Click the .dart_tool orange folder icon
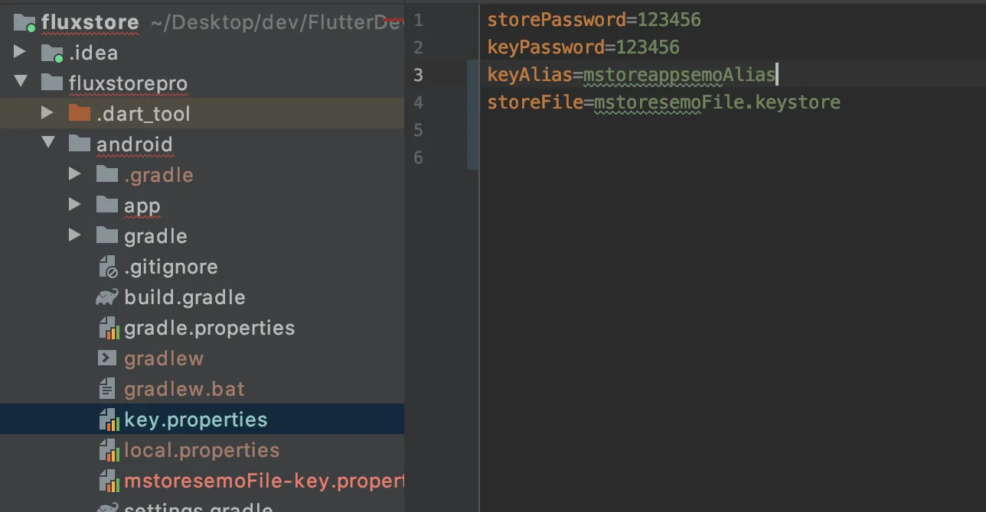This screenshot has height=512, width=986. click(79, 113)
